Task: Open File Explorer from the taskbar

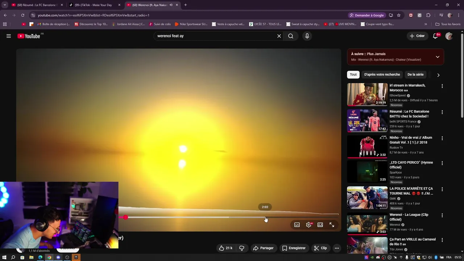Action: click(x=31, y=257)
